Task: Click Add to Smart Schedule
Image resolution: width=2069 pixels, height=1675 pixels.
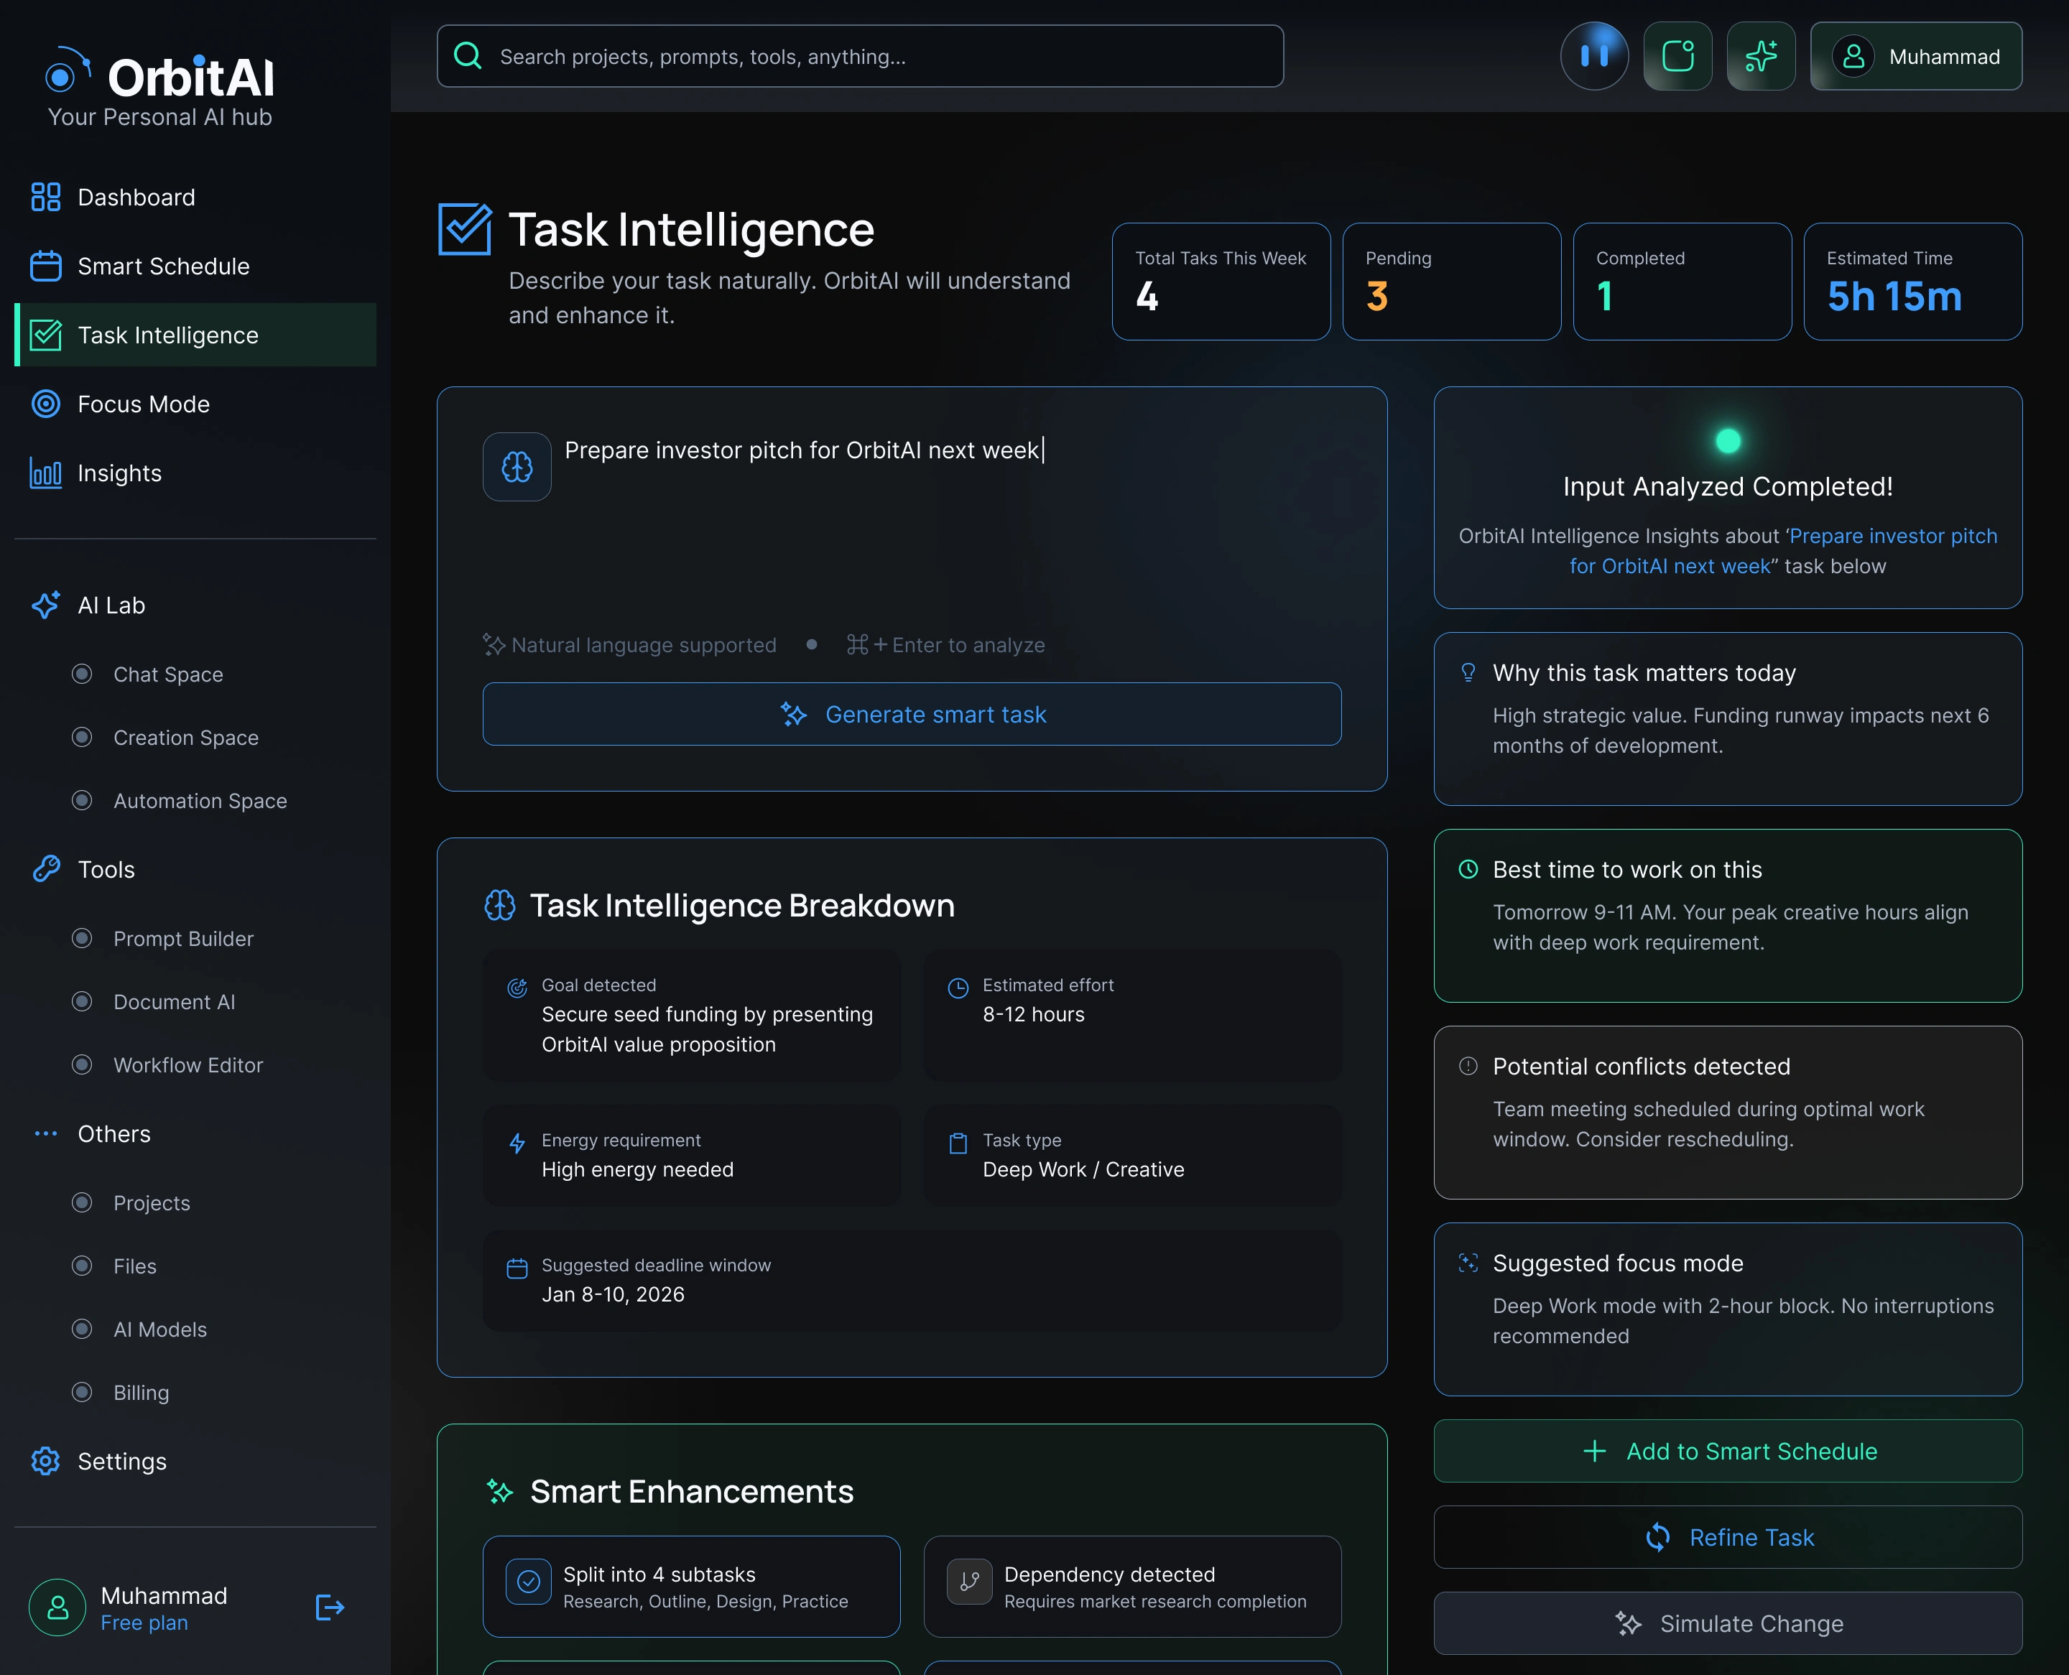Action: coord(1726,1451)
